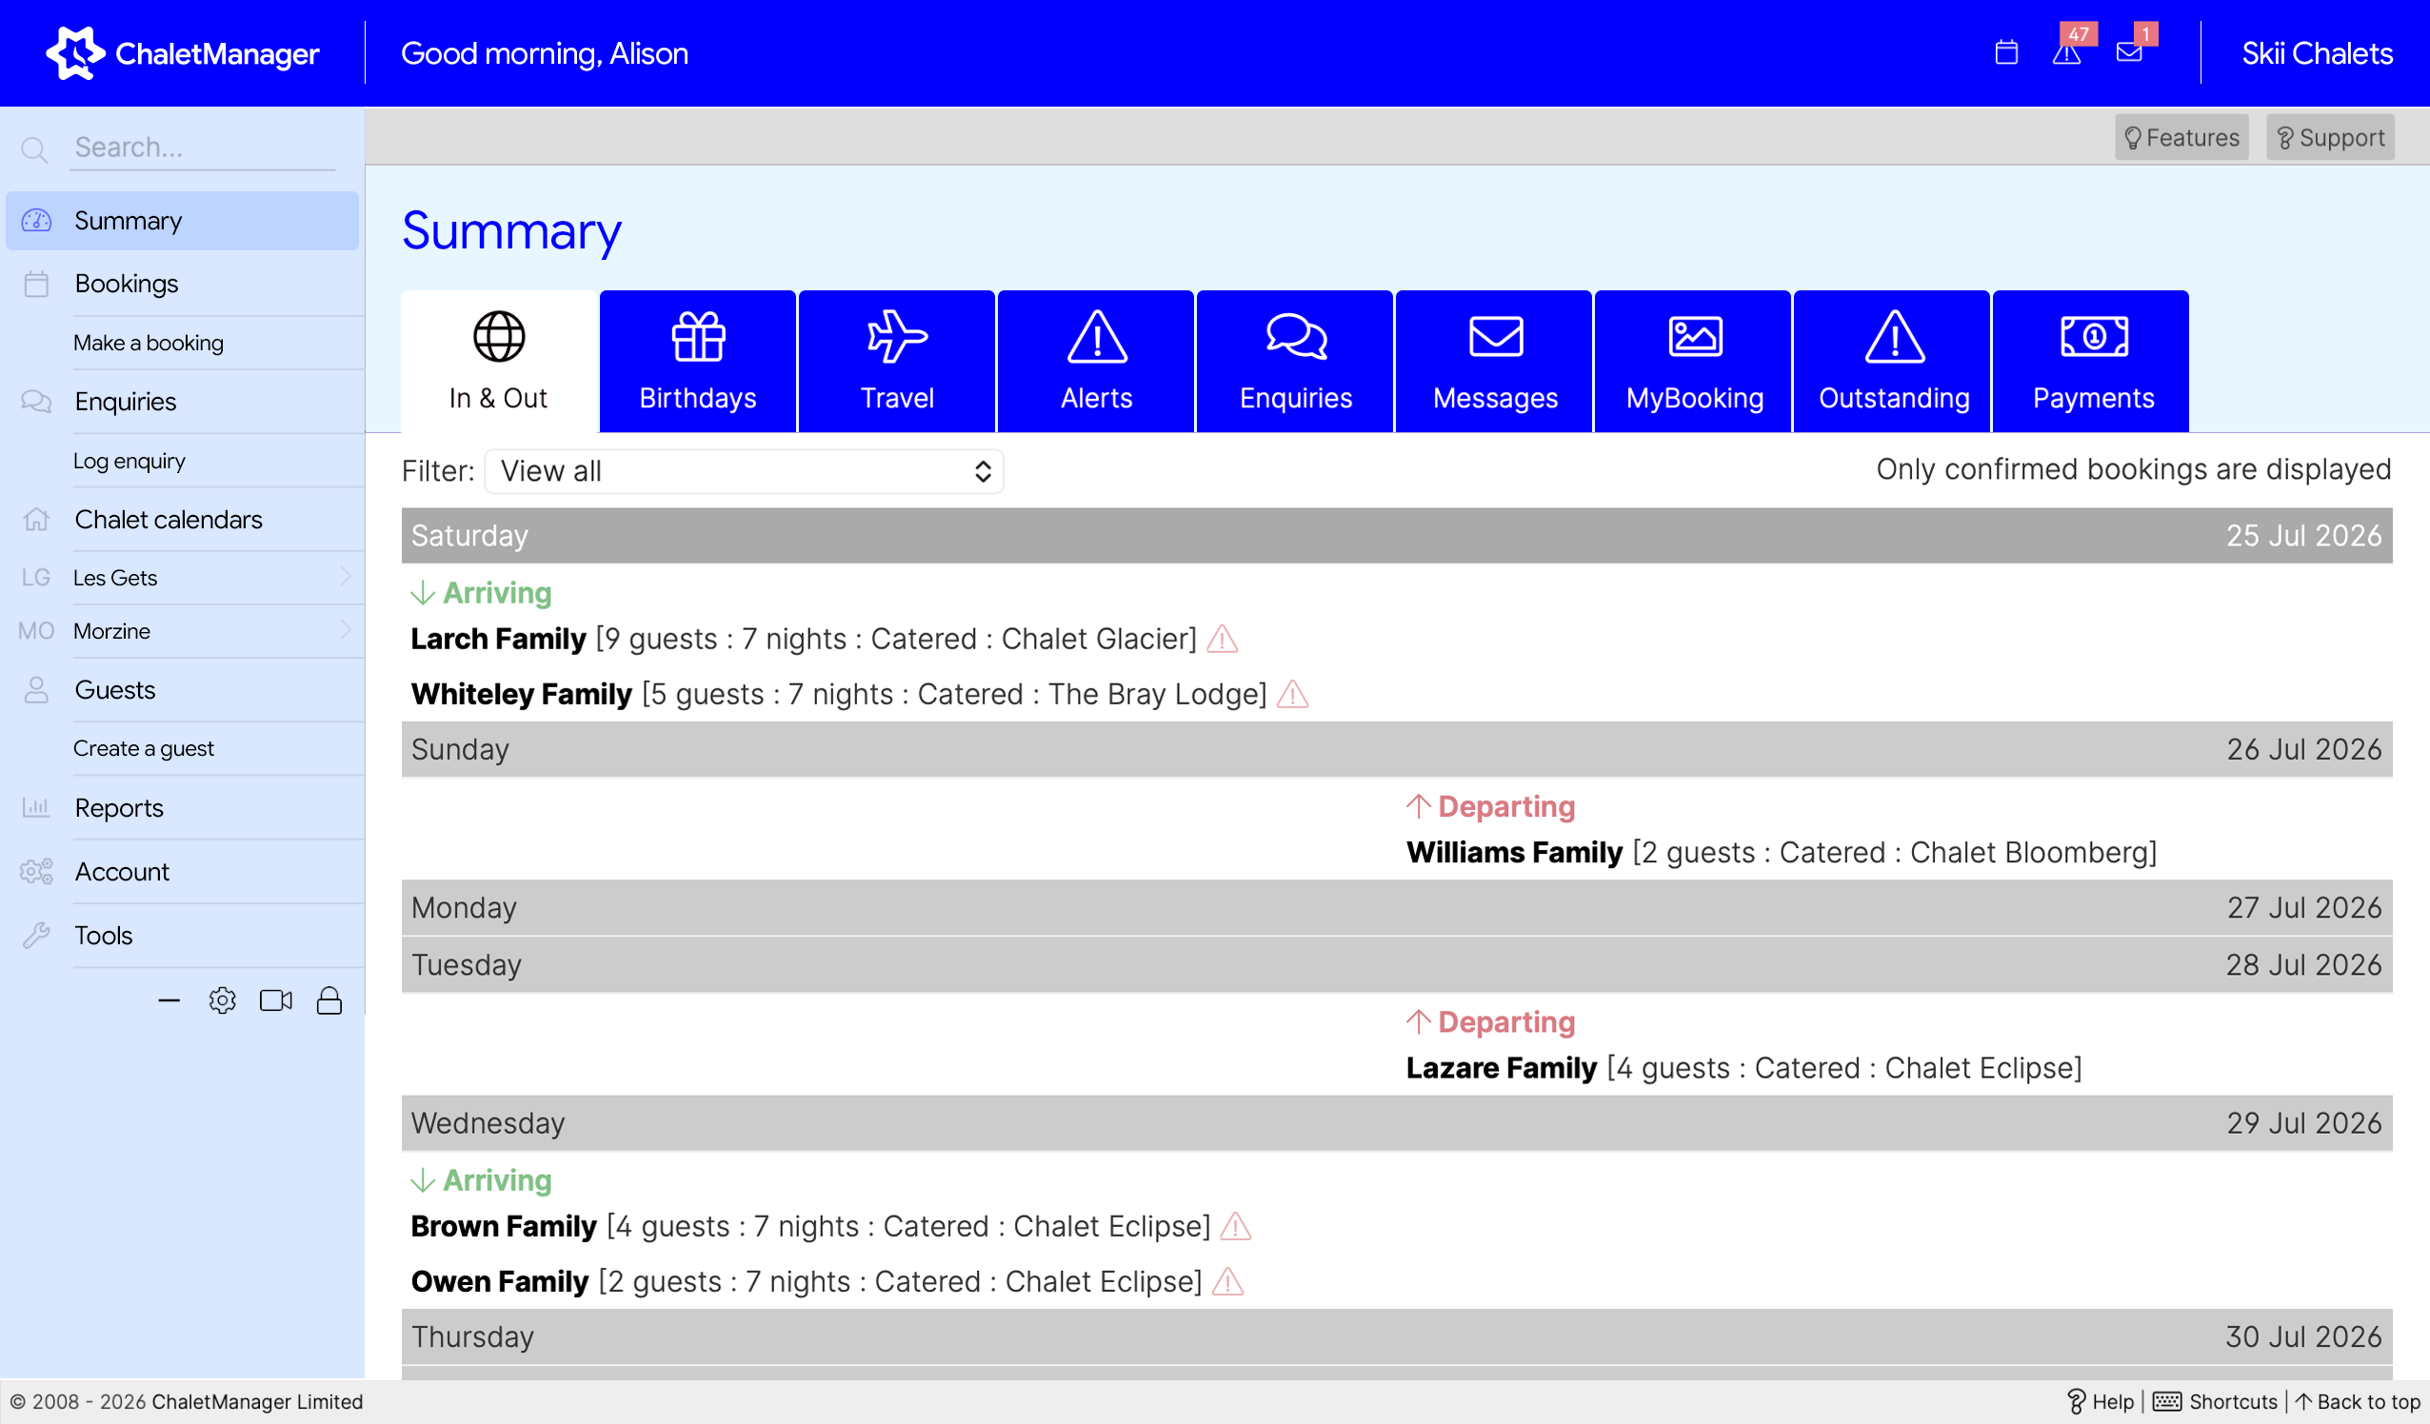Click Make a booking link
Screen dimensions: 2430x1424
(149, 344)
